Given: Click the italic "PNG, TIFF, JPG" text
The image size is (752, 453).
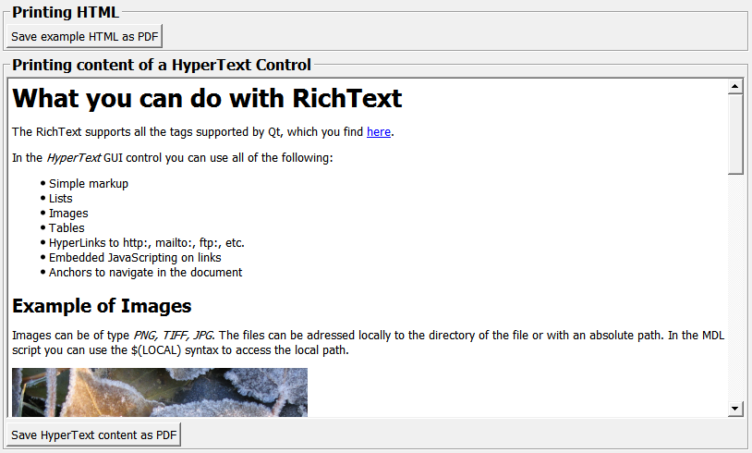Looking at the screenshot, I should (x=174, y=336).
